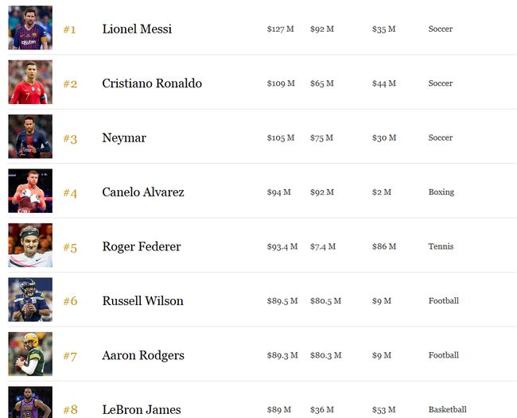Open Canelo Alvarez's boxing photo
The width and height of the screenshot is (517, 418).
point(30,191)
